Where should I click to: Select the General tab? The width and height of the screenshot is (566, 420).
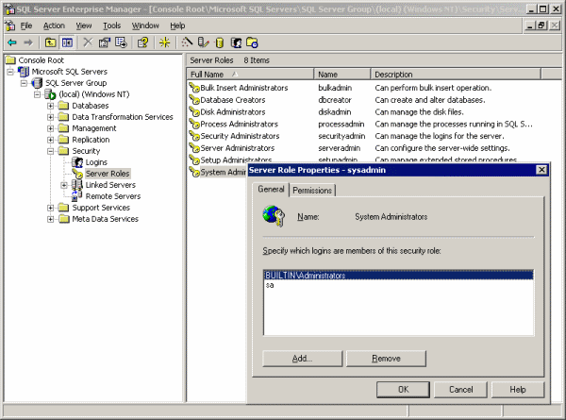tap(271, 189)
